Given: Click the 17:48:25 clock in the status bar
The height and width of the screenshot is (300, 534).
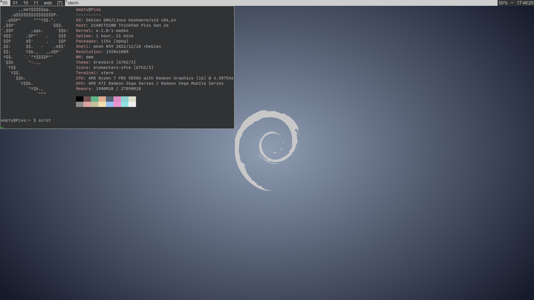Looking at the screenshot, I should pos(525,3).
